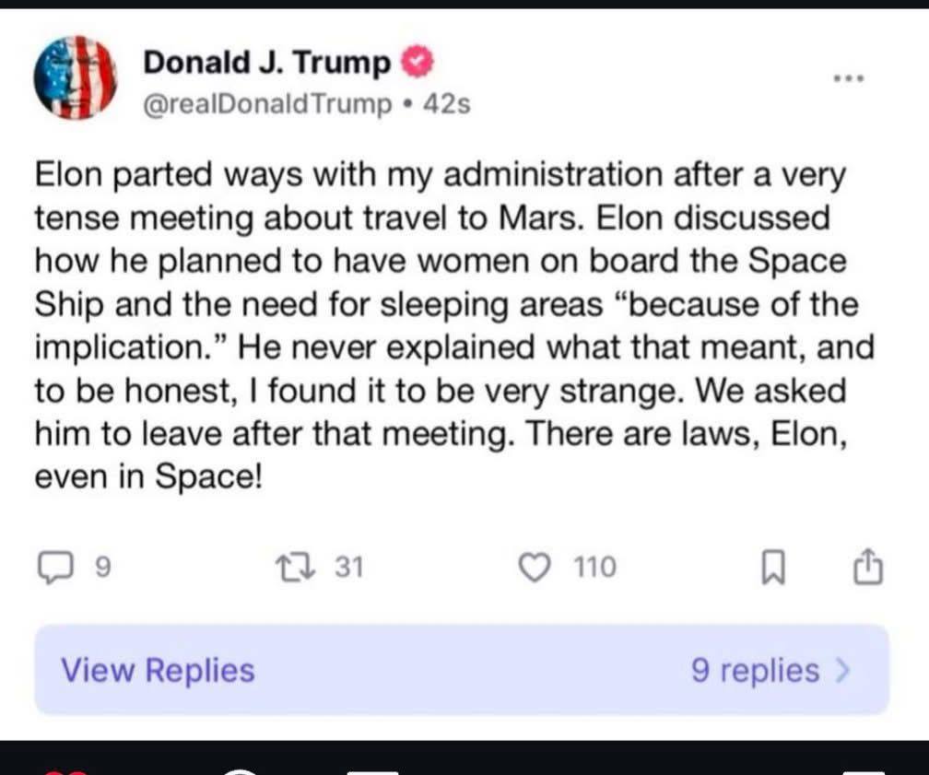Click the repost count 31

click(349, 567)
